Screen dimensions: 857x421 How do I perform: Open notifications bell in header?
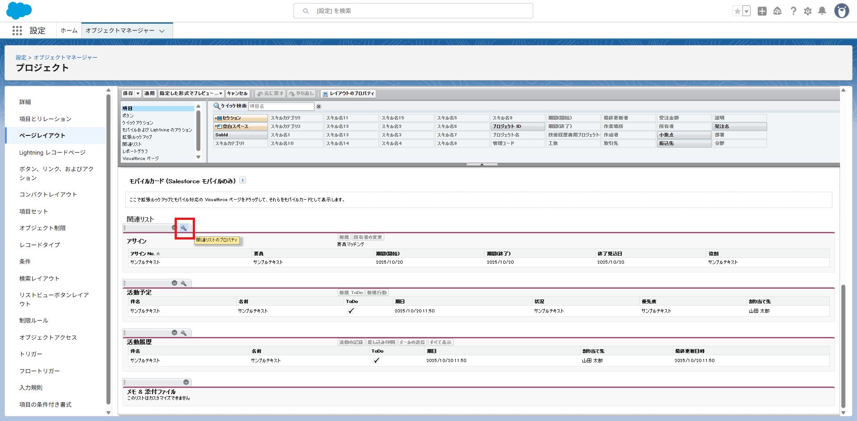(822, 11)
